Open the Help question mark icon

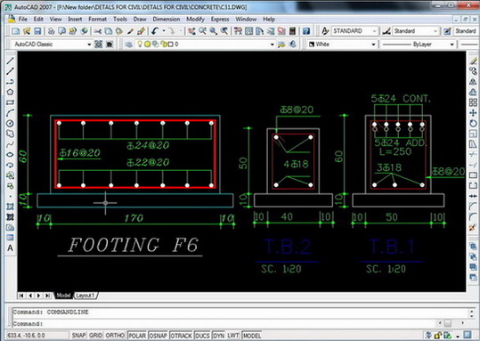[x=306, y=31]
